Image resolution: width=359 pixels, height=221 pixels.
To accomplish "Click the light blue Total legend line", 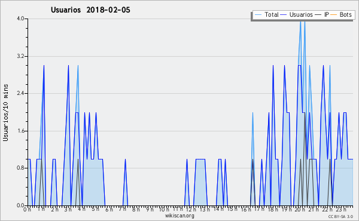I will pyautogui.click(x=258, y=15).
